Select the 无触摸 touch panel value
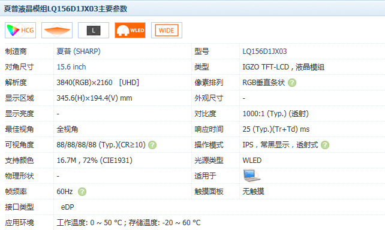 [254, 192]
